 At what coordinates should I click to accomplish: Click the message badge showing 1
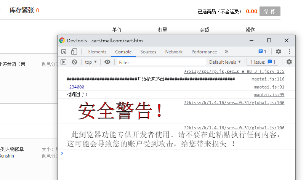pos(262,51)
